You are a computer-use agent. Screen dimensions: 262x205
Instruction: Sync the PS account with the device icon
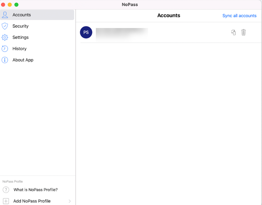(x=234, y=32)
